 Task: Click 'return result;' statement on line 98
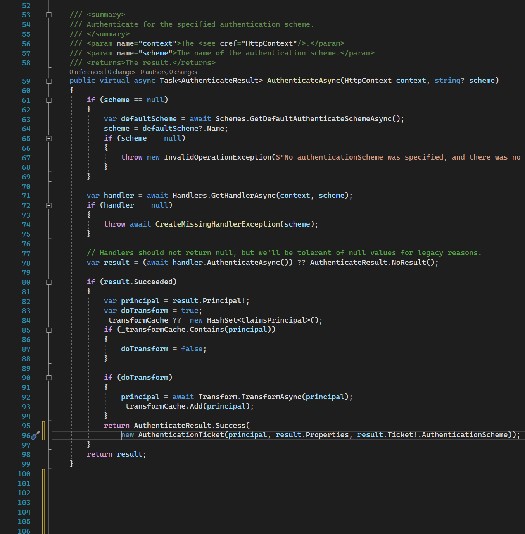116,454
